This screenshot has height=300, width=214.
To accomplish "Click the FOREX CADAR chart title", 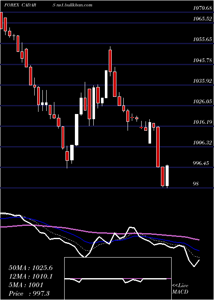I will (20, 5).
